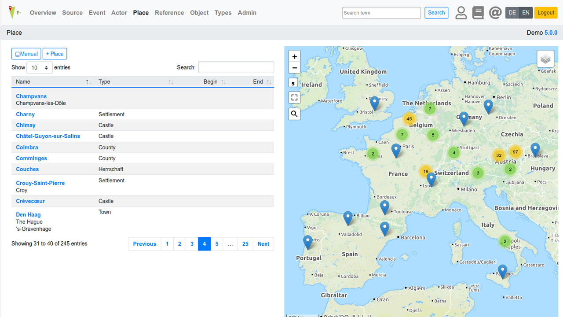563x317 pixels.
Task: Navigate to the Admin section
Action: point(247,13)
